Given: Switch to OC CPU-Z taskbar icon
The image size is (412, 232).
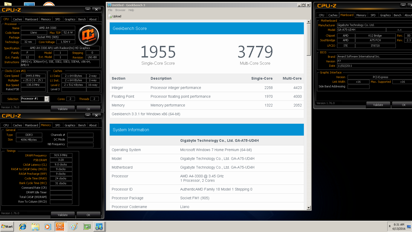Looking at the screenshot, I should (x=60, y=227).
